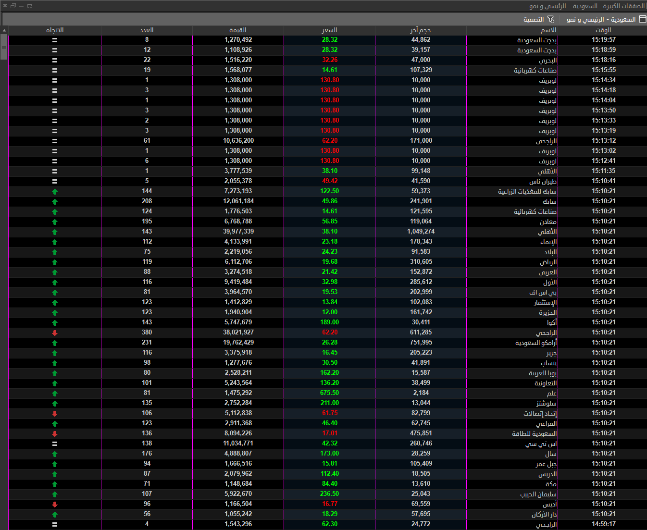Click the value 12,061,184
Screen dimensions: 647x530
tap(238, 201)
